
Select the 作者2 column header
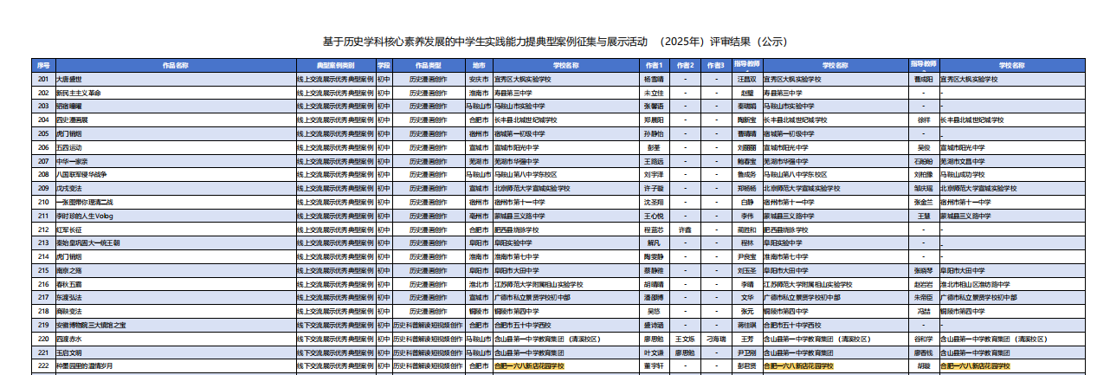pyautogui.click(x=685, y=65)
